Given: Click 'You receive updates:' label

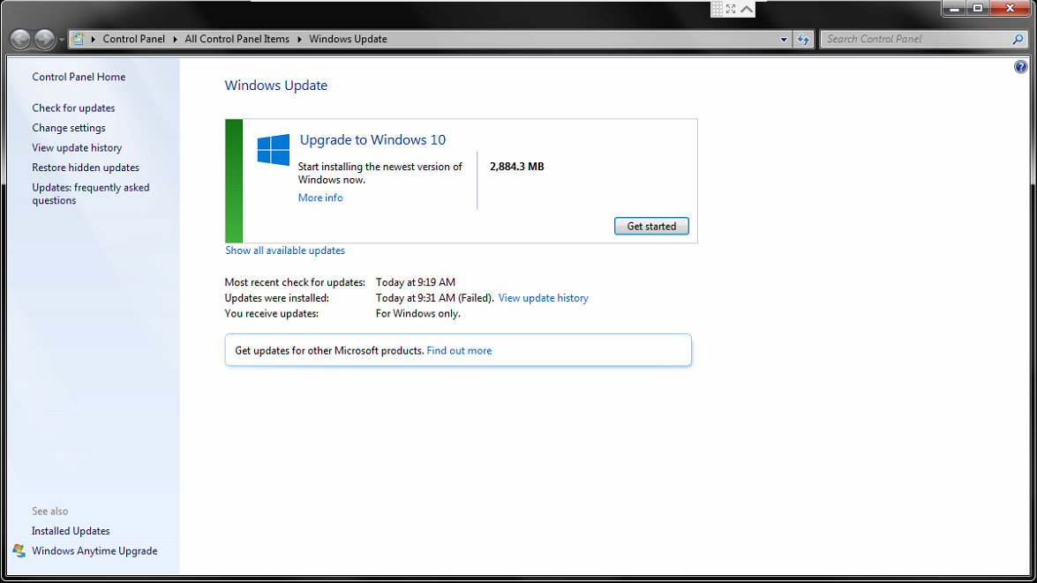Looking at the screenshot, I should click(x=271, y=313).
